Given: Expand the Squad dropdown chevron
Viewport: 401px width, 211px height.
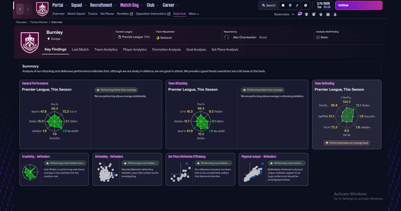Looking at the screenshot, I should [85, 5].
